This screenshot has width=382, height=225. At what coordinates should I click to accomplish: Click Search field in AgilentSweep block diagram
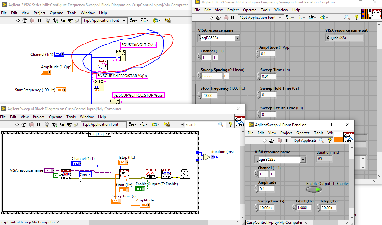coord(201,124)
